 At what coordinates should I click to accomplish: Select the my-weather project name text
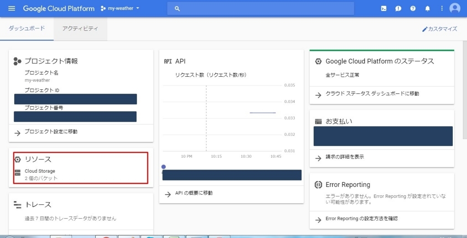click(37, 80)
